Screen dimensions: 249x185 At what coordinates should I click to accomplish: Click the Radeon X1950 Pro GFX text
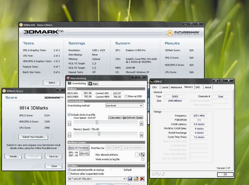(135, 50)
